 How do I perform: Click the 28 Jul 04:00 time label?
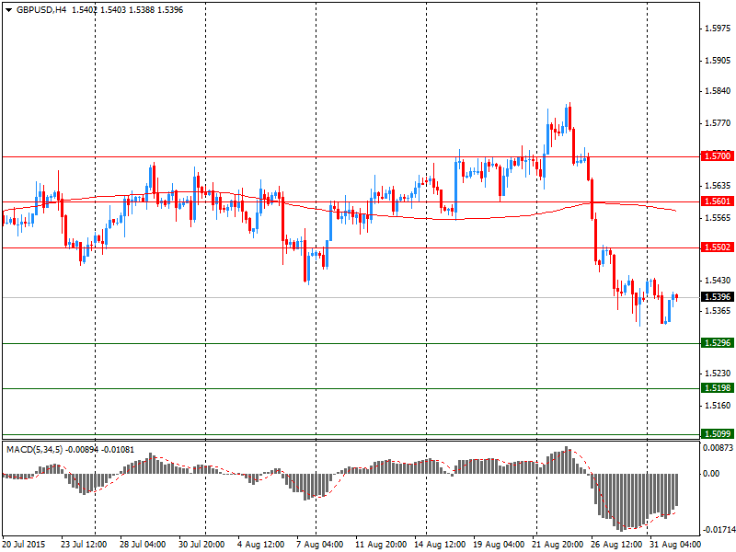click(x=143, y=545)
